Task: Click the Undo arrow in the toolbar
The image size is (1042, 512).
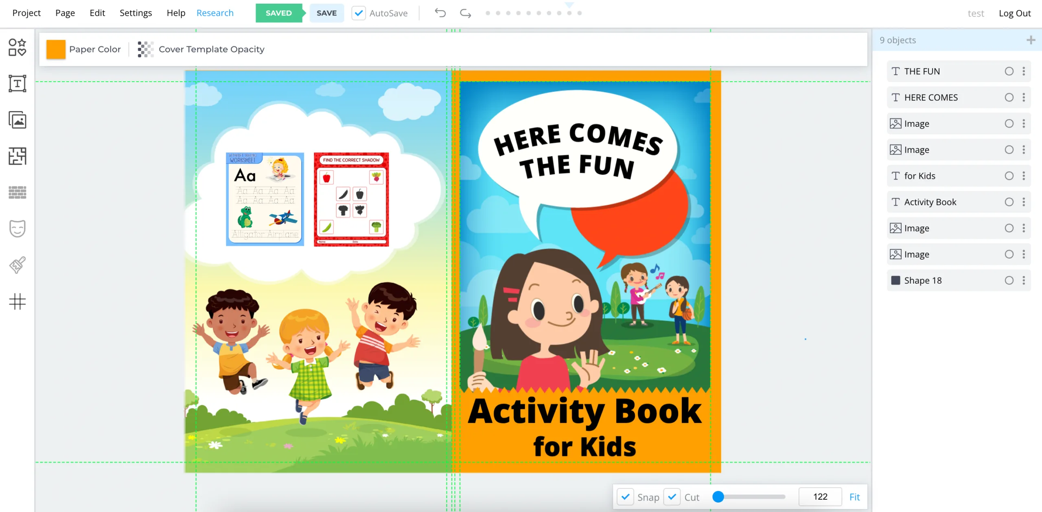Action: pyautogui.click(x=440, y=13)
